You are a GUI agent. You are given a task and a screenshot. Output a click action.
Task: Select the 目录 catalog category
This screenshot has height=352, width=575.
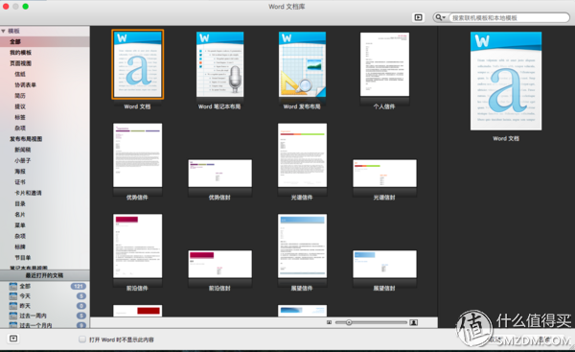(20, 203)
